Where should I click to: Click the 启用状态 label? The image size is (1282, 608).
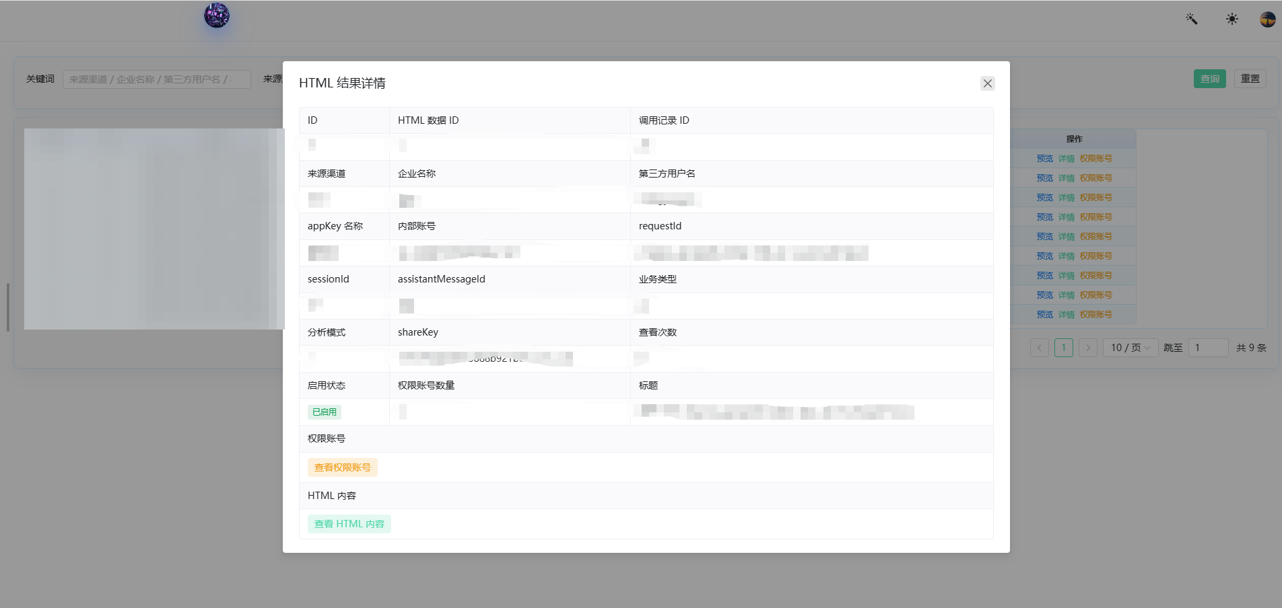327,385
